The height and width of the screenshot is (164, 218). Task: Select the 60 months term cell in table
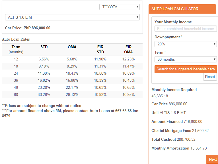pyautogui.click(x=16, y=94)
